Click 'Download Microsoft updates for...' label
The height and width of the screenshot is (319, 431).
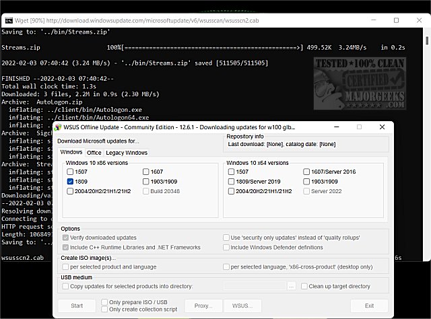point(98,141)
